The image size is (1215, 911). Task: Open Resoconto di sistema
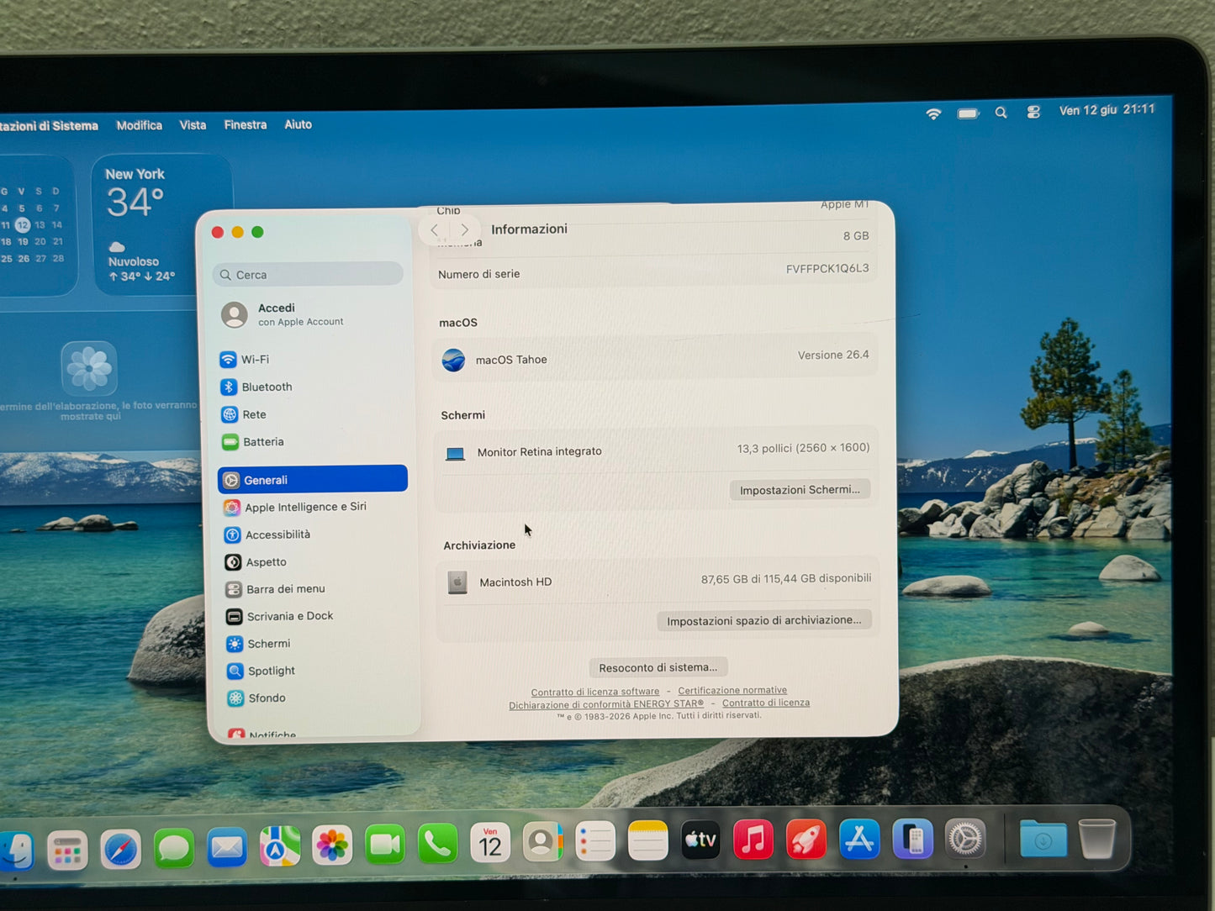point(658,667)
